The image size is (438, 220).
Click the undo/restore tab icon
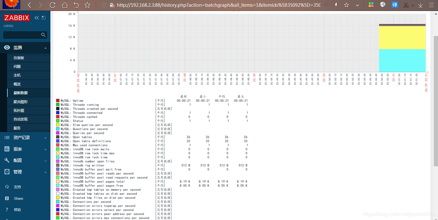point(76,5)
